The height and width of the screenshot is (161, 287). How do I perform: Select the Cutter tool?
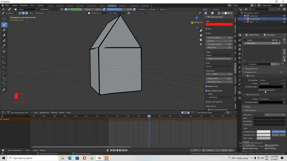tap(4, 46)
